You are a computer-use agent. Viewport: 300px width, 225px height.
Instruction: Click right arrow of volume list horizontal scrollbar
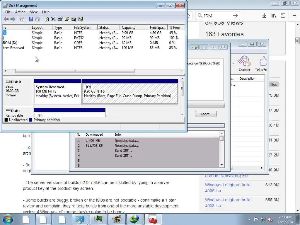tap(182, 71)
